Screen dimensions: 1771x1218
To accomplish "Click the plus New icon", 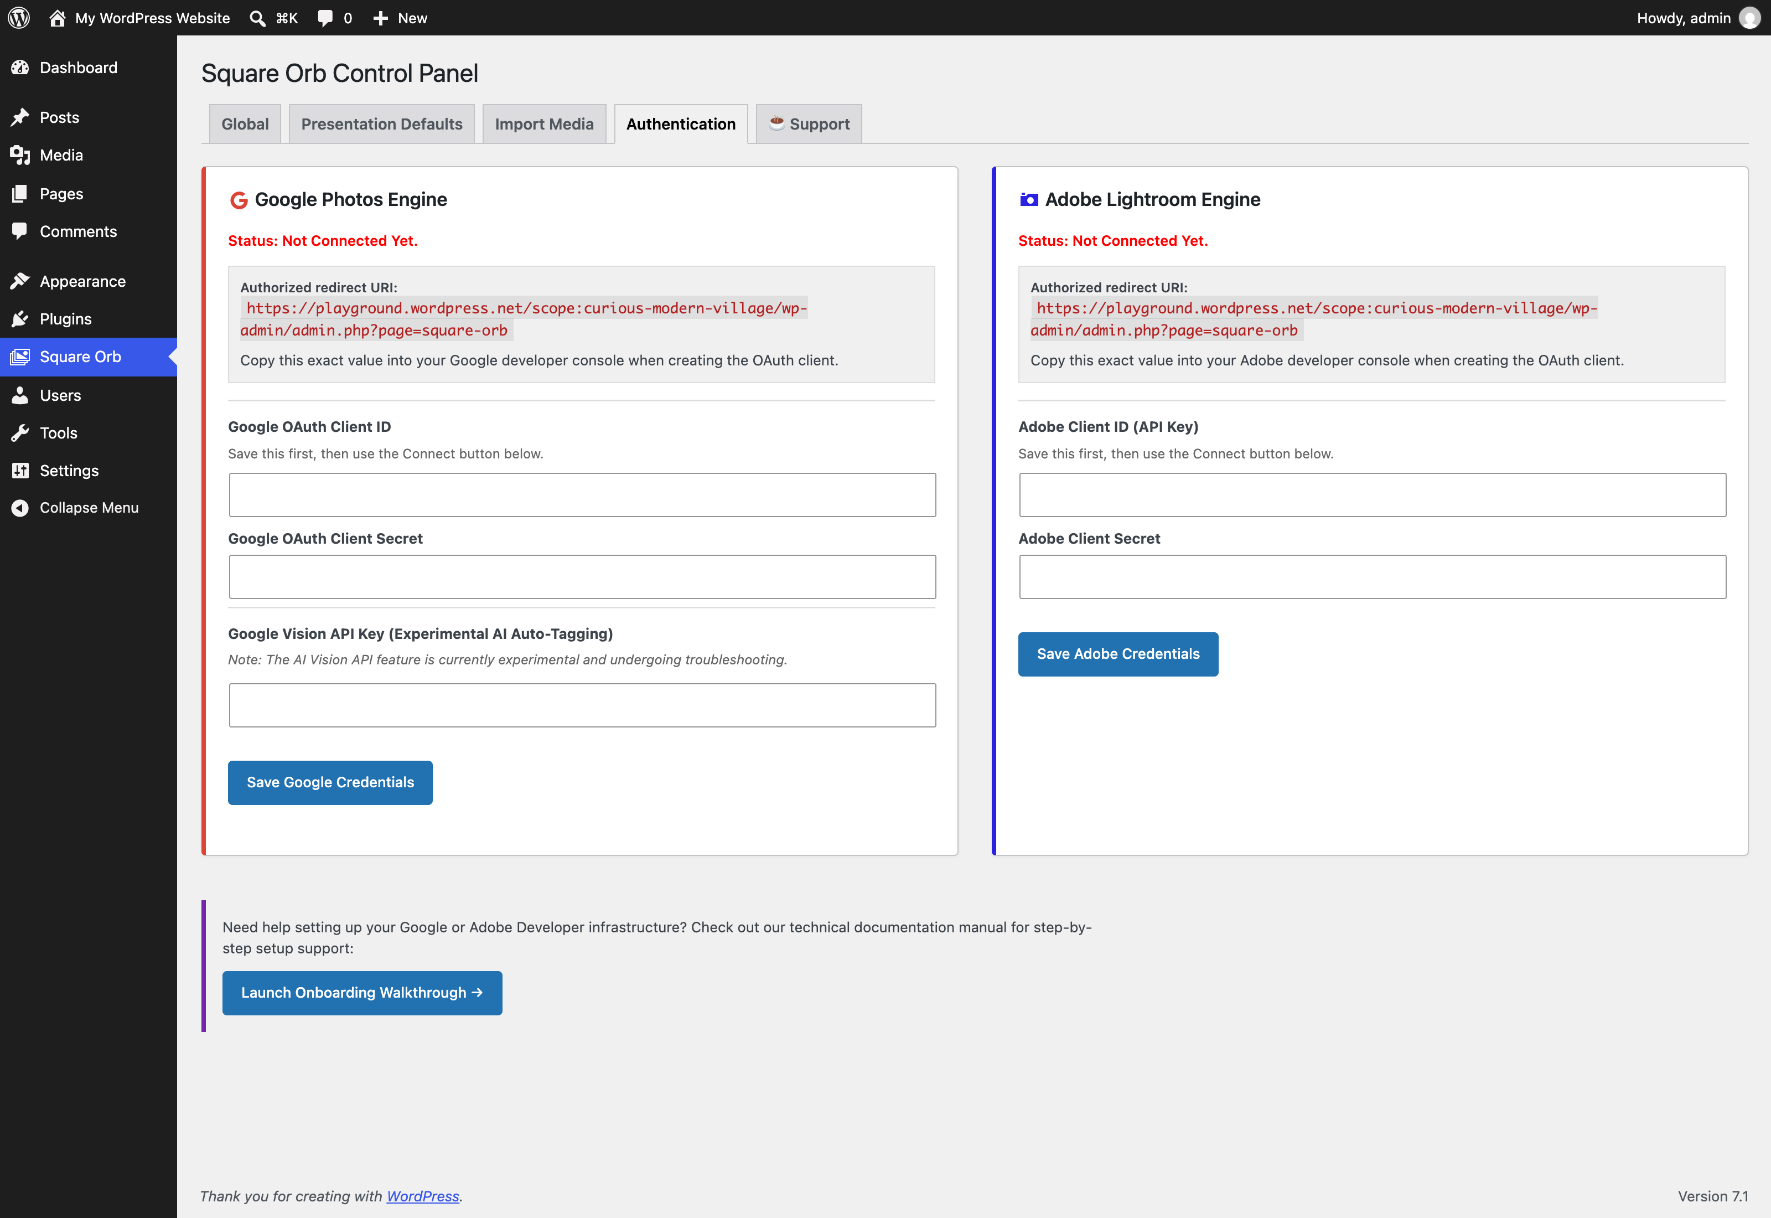I will click(381, 18).
